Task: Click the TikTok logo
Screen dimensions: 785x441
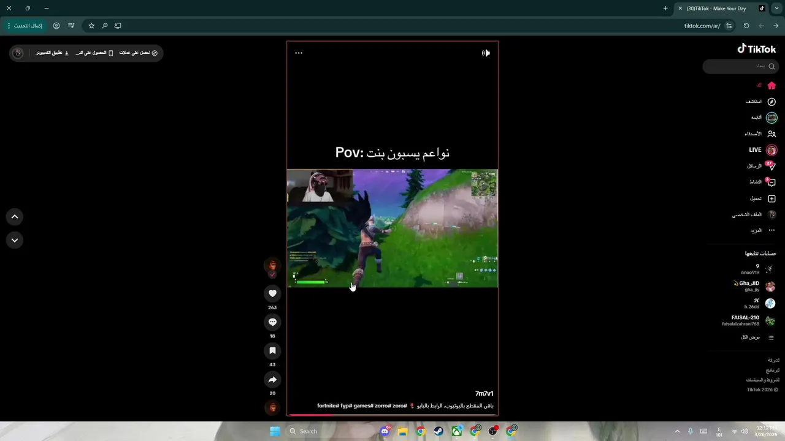Action: pyautogui.click(x=757, y=49)
